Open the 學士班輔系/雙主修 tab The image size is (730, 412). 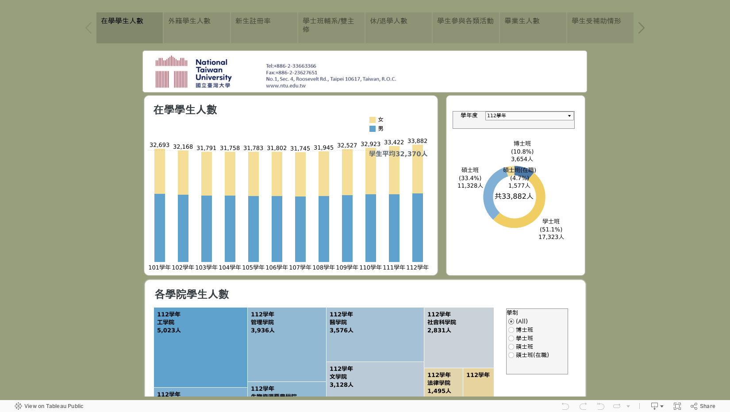(331, 28)
